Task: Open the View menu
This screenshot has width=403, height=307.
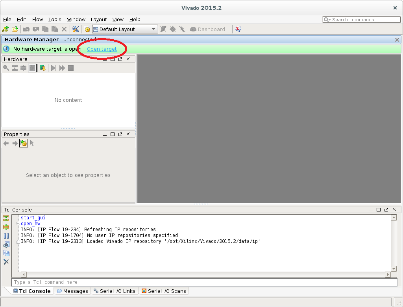Action: (118, 20)
